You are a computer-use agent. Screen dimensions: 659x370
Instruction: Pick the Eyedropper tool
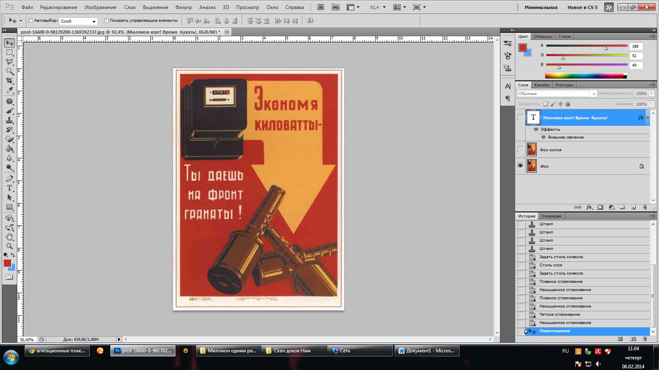(x=9, y=90)
